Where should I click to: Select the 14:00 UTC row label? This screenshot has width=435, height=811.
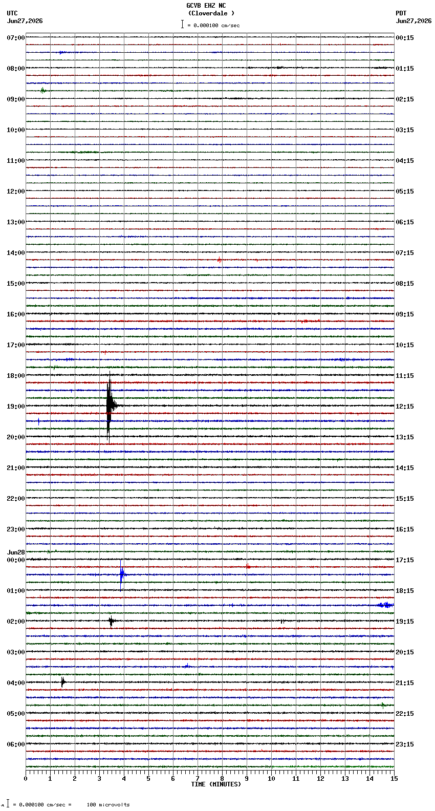coord(16,253)
